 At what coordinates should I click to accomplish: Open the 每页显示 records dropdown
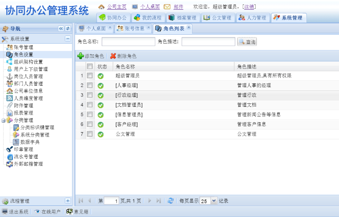[213, 200]
